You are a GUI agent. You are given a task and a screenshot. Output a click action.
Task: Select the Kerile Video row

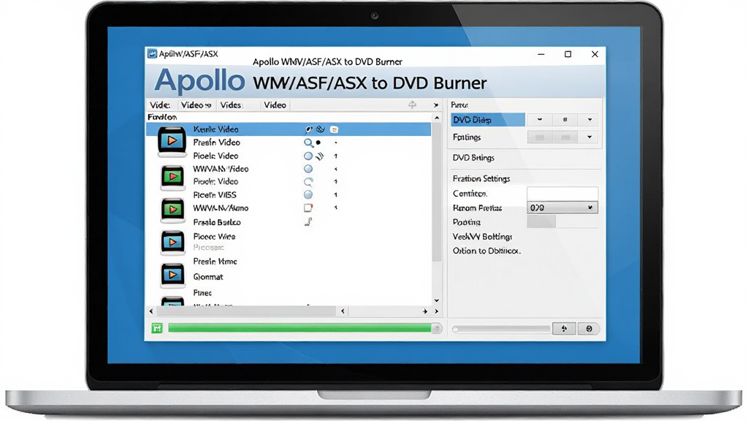coord(289,129)
